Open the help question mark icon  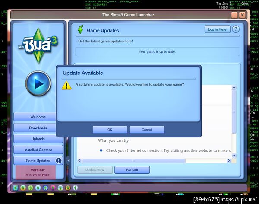pos(236,29)
